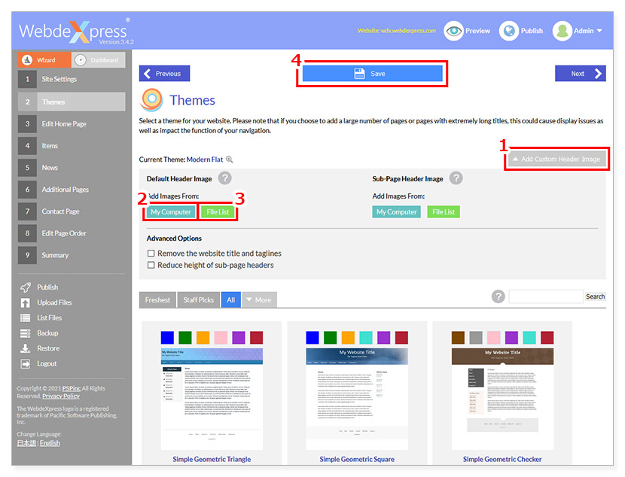Click the Preview eye icon
The height and width of the screenshot is (477, 625).
click(x=453, y=31)
